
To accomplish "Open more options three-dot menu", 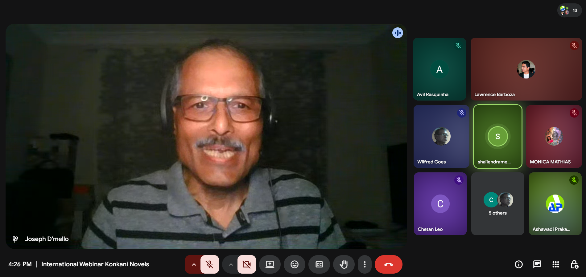I will (365, 264).
